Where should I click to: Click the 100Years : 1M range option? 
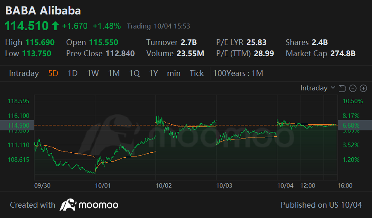tap(238, 73)
